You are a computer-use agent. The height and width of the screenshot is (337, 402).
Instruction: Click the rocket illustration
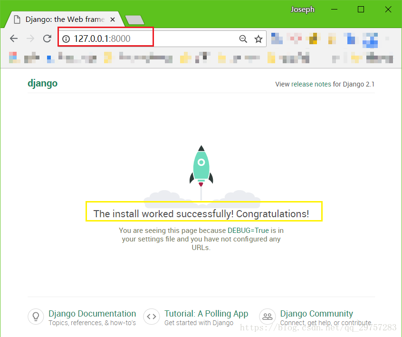pyautogui.click(x=201, y=173)
